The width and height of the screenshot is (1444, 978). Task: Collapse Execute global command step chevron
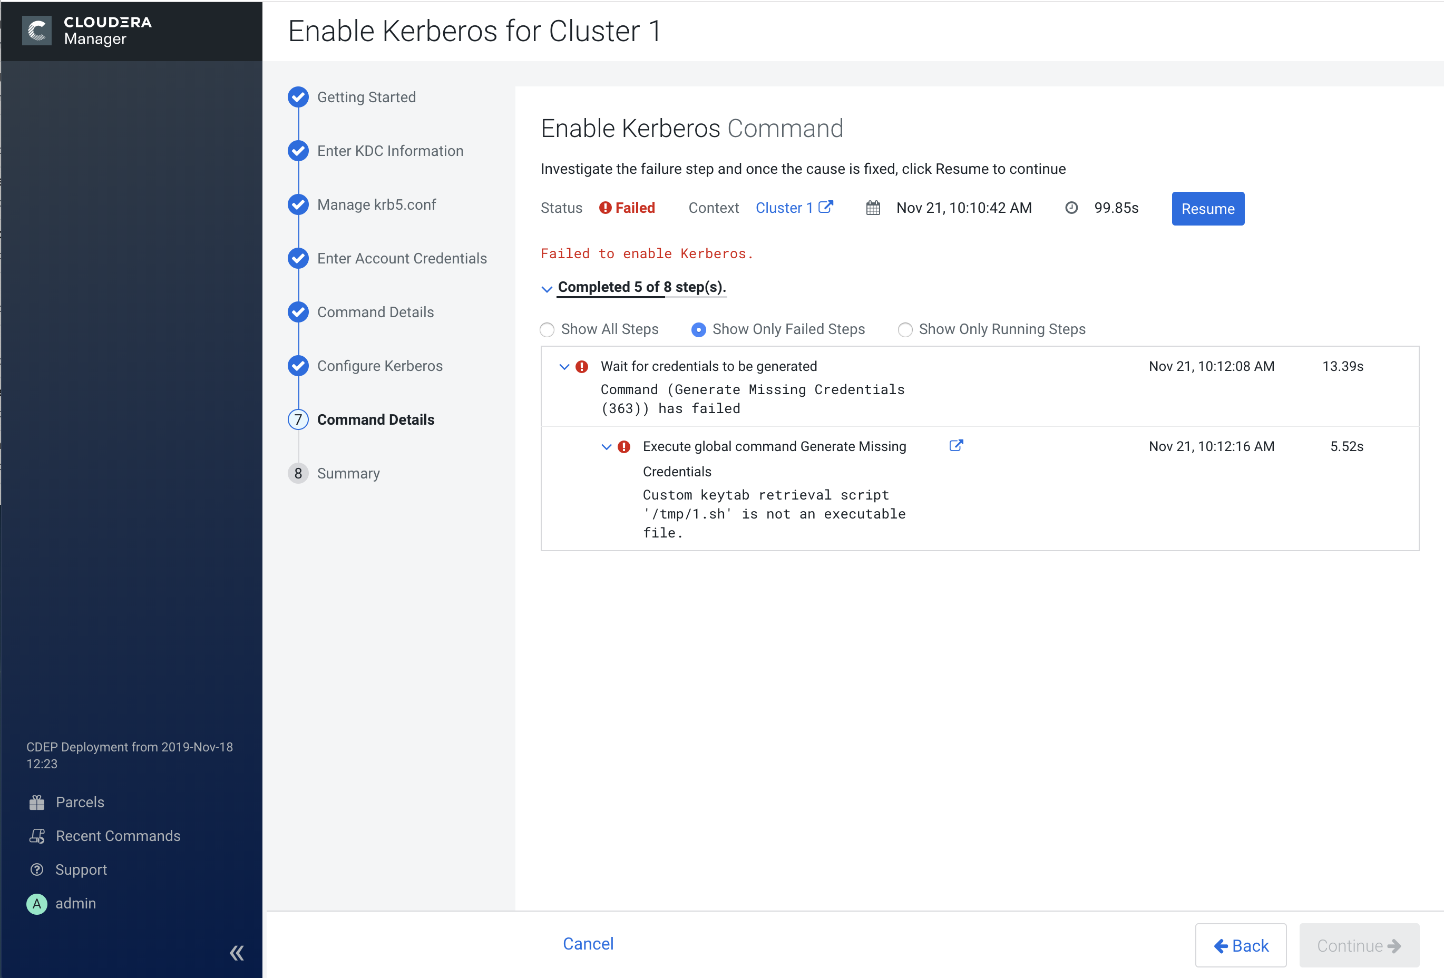coord(607,447)
